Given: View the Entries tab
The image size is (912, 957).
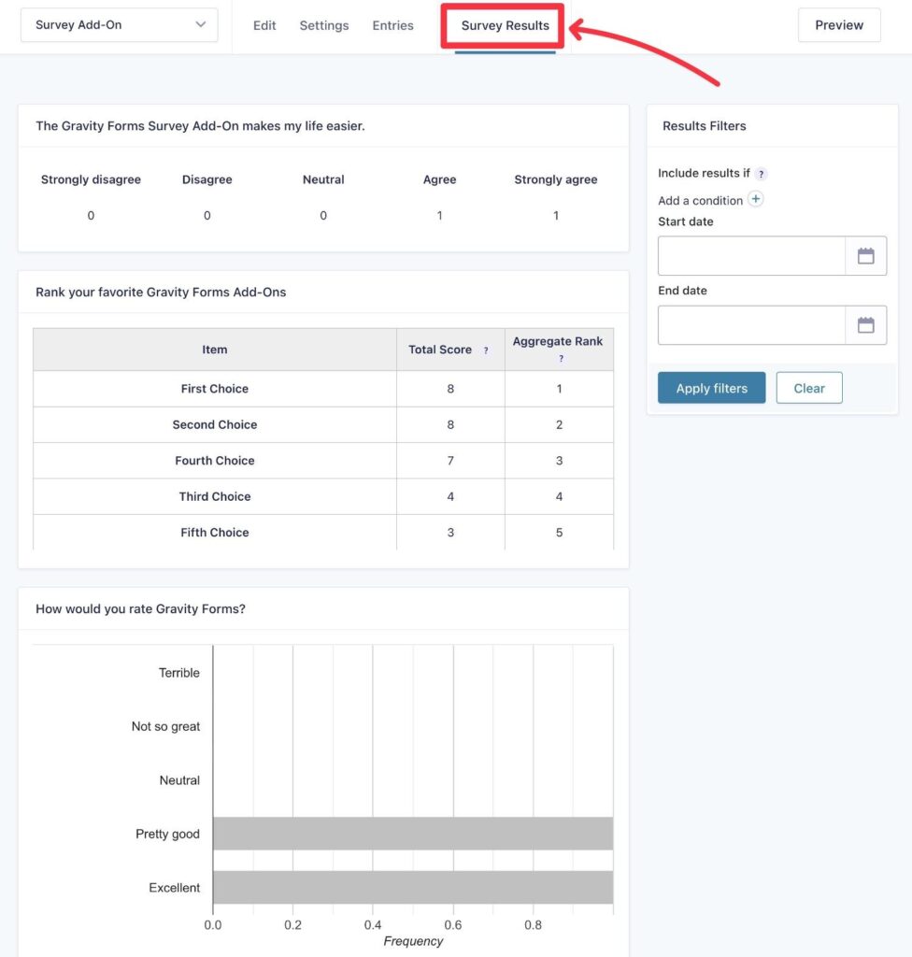Looking at the screenshot, I should [392, 25].
